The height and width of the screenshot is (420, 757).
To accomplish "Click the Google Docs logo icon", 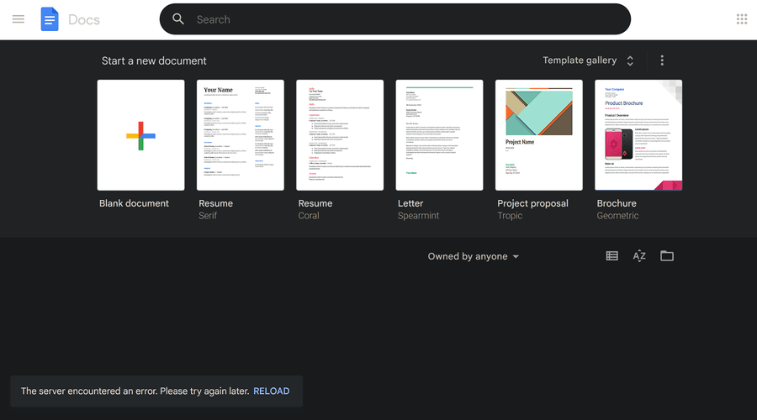I will point(50,19).
